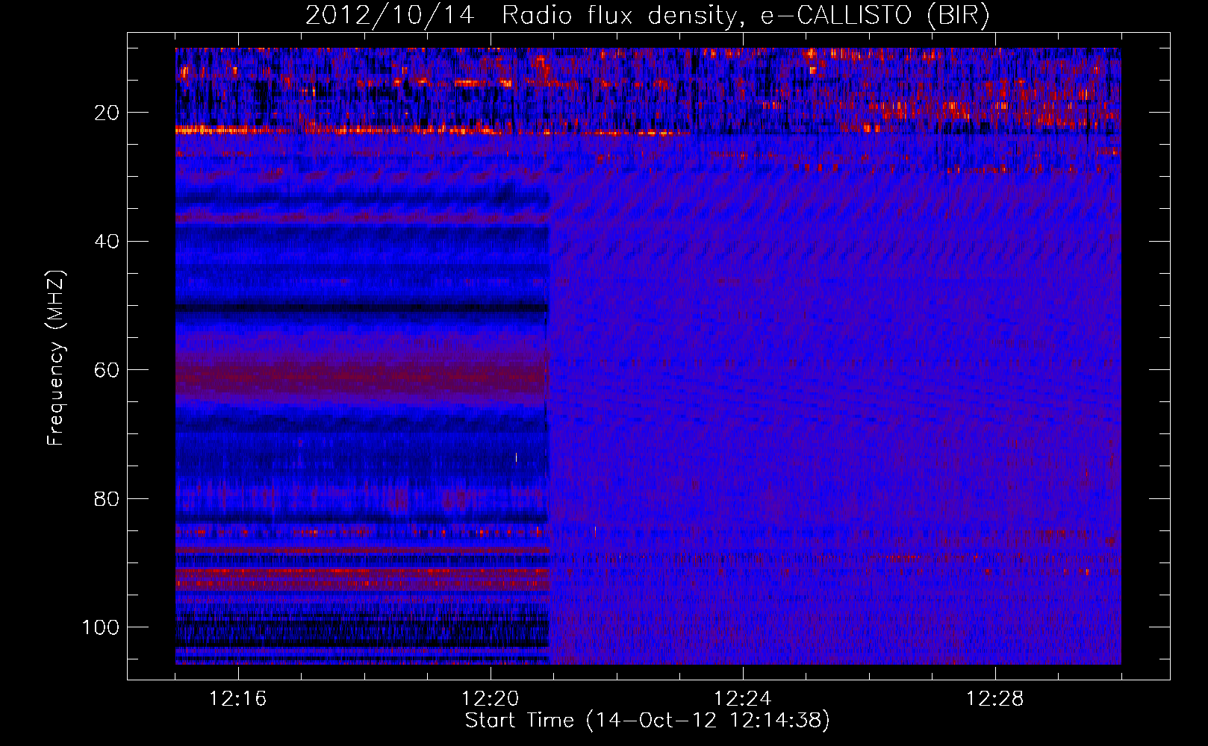Click the 'Start Time (14-Oct-12 12:14:38)' label
The image size is (1208, 746).
pos(647,721)
